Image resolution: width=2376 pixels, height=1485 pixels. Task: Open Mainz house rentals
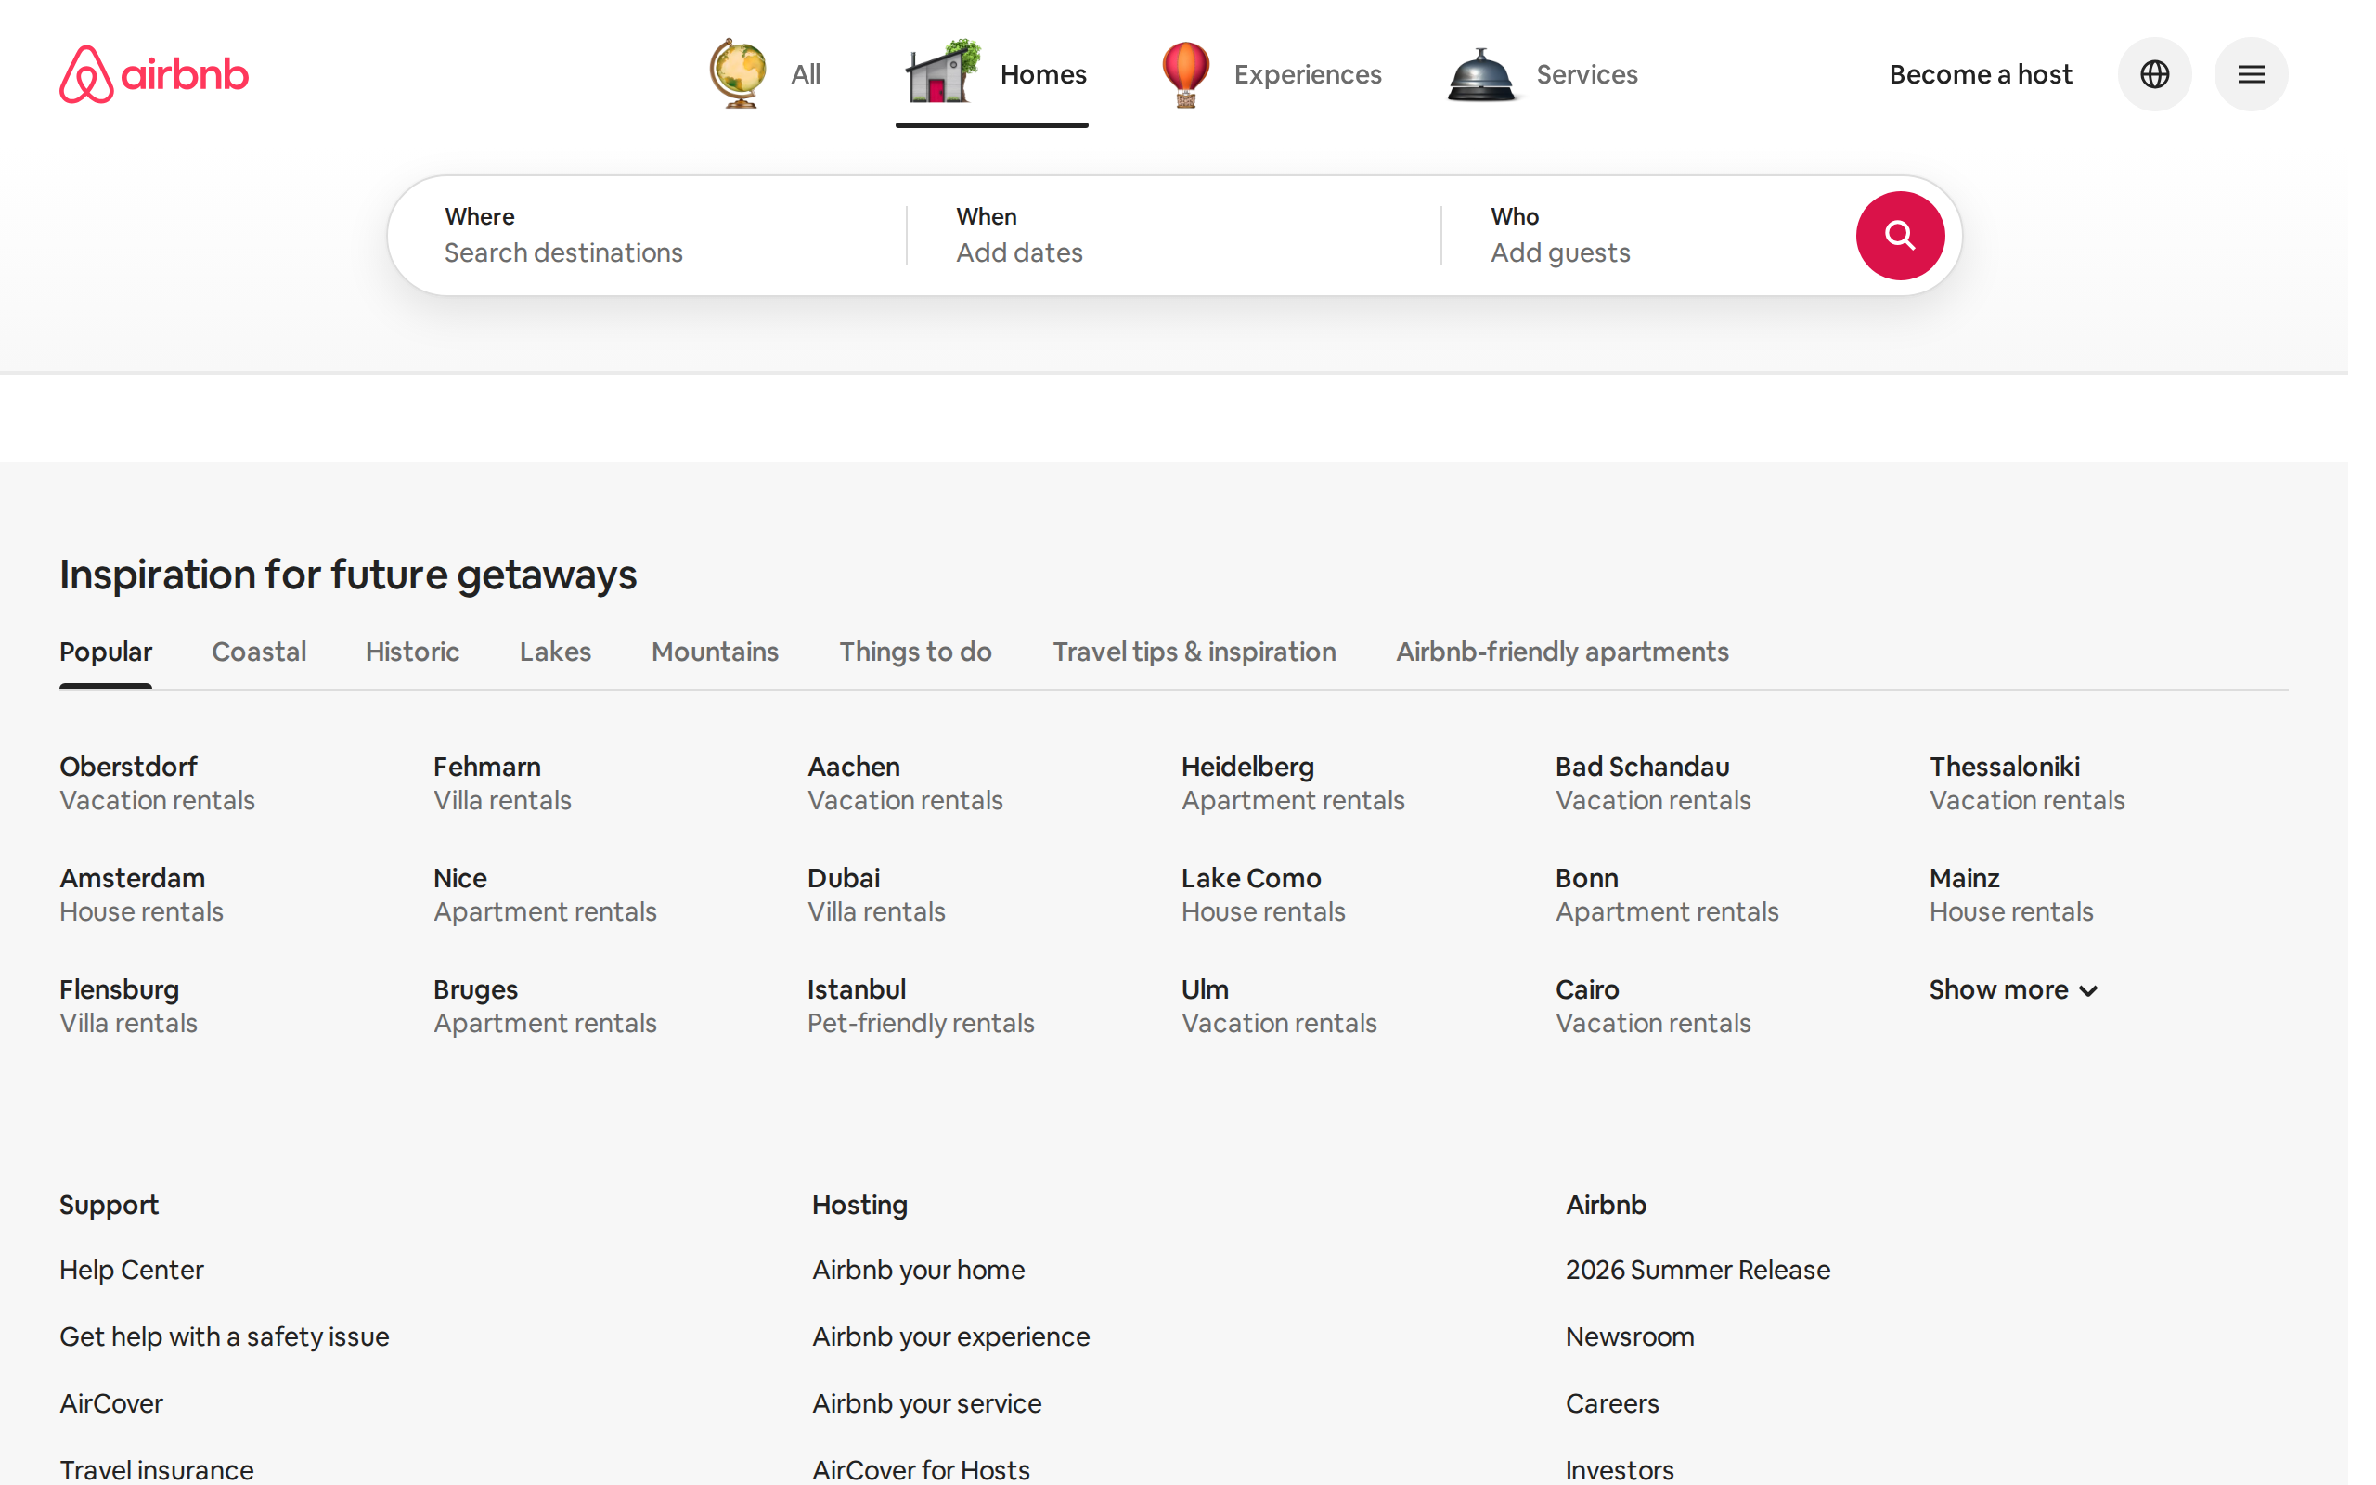2010,895
